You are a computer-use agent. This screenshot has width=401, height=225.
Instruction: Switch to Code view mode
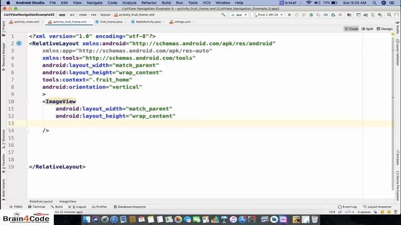tap(352, 29)
